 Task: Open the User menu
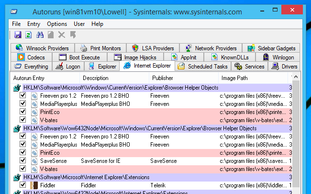(x=79, y=24)
